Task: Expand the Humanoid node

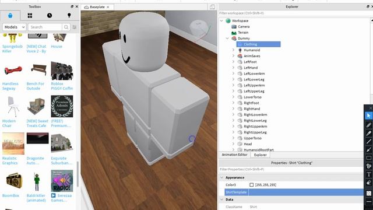Action: 233,50
